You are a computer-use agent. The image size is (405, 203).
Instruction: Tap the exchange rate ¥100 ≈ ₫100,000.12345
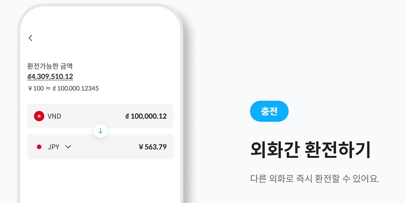[63, 88]
